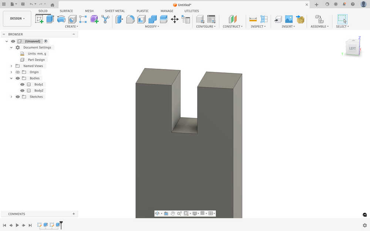The width and height of the screenshot is (370, 231).
Task: Select the Offset Face tool icon
Action: click(164, 19)
